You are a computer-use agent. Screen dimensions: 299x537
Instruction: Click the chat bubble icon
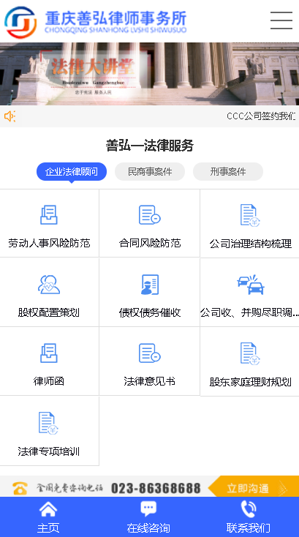tap(148, 509)
